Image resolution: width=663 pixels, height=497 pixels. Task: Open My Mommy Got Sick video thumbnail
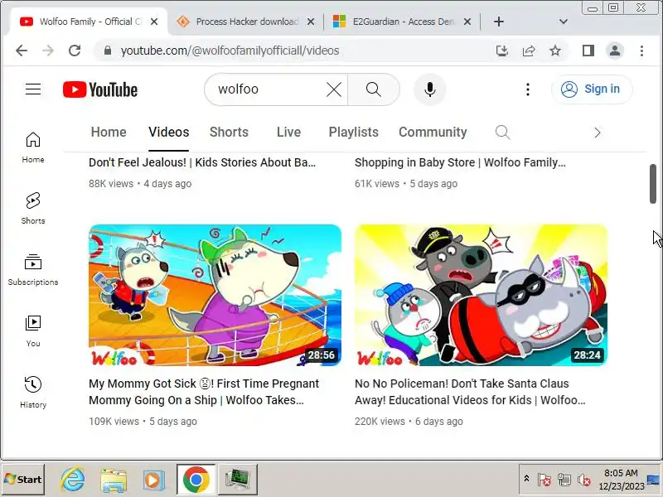pos(215,295)
